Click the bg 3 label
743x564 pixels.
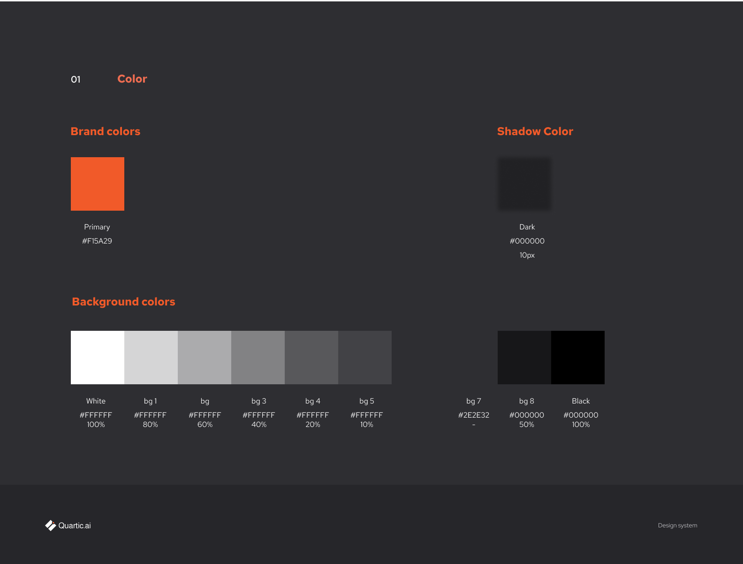(x=259, y=401)
